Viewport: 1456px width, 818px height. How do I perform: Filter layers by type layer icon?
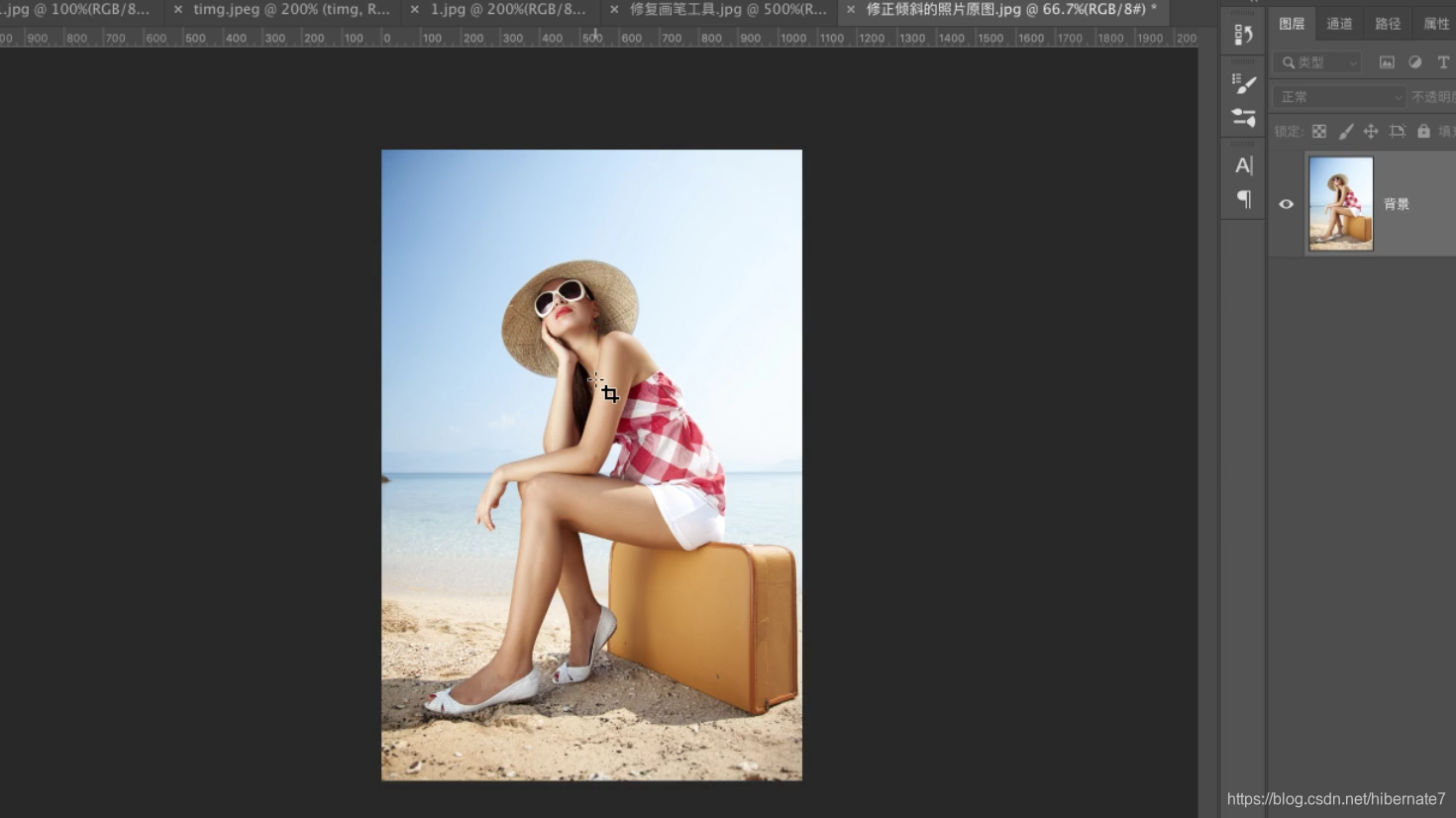pyautogui.click(x=1443, y=62)
